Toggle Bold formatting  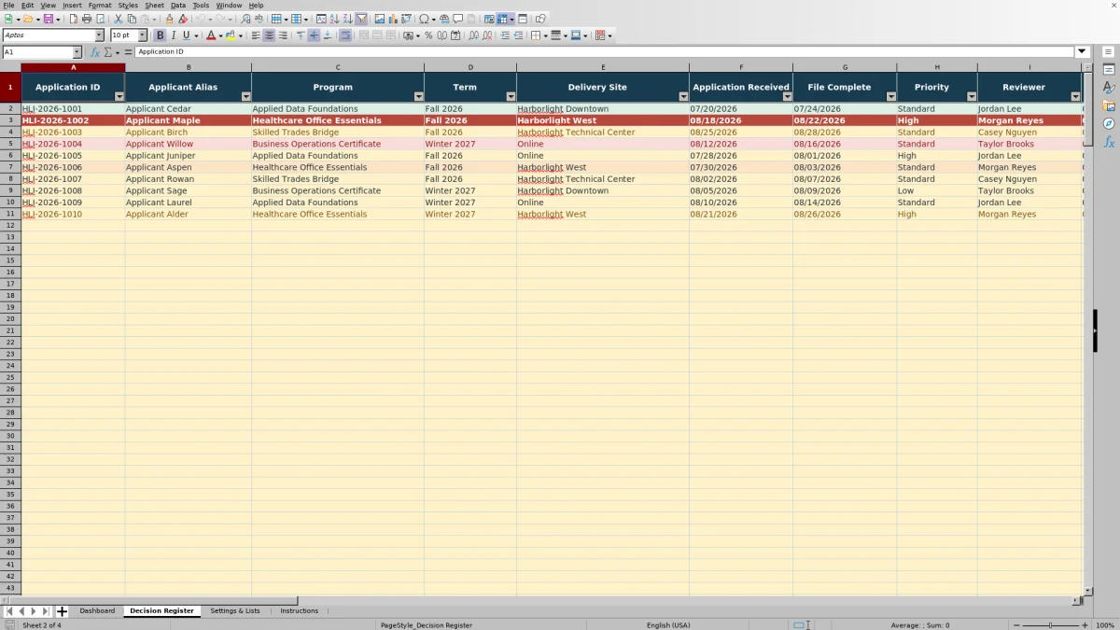point(160,35)
